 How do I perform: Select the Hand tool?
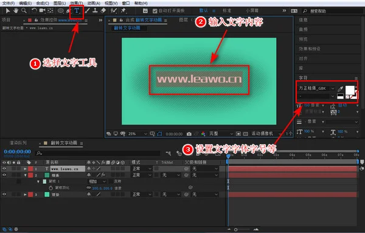16,10
